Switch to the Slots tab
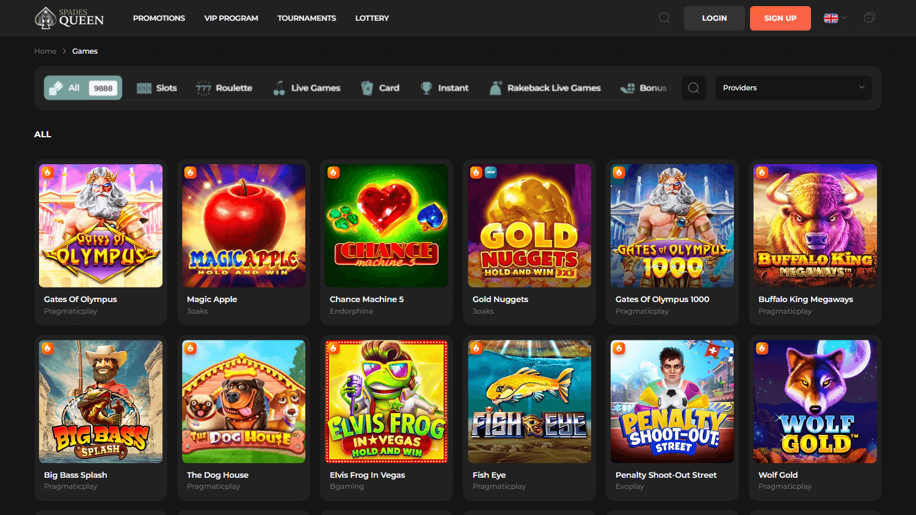This screenshot has height=515, width=916. click(157, 88)
